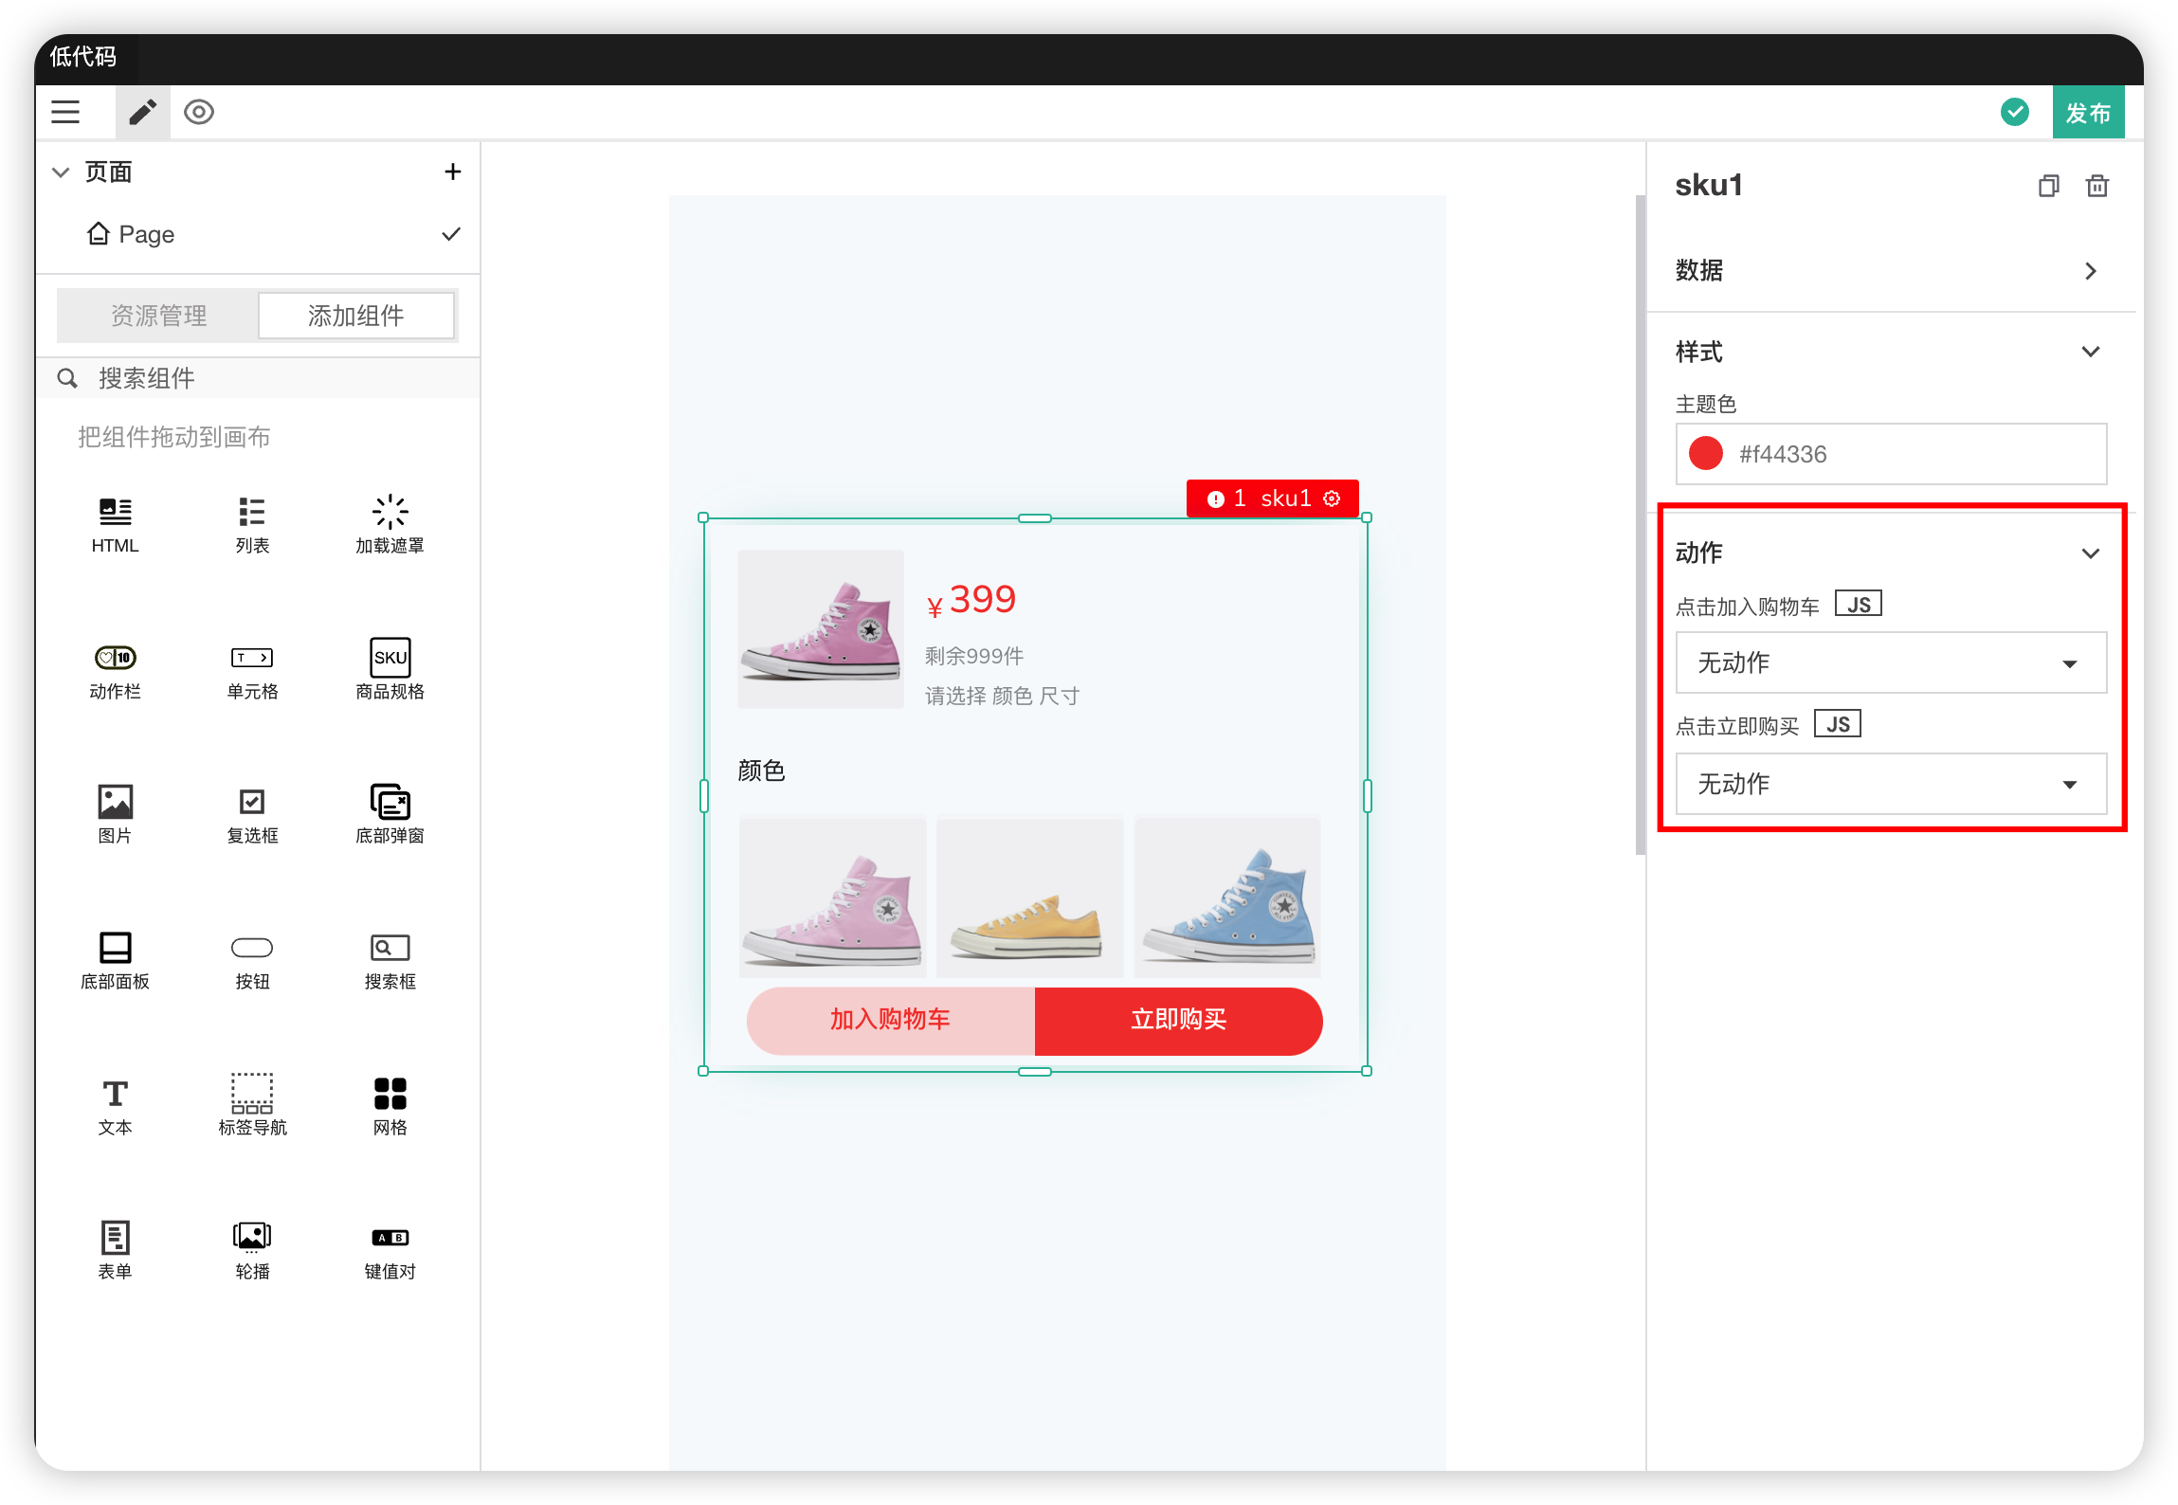
Task: Collapse the 样式 section
Action: pyautogui.click(x=2090, y=353)
